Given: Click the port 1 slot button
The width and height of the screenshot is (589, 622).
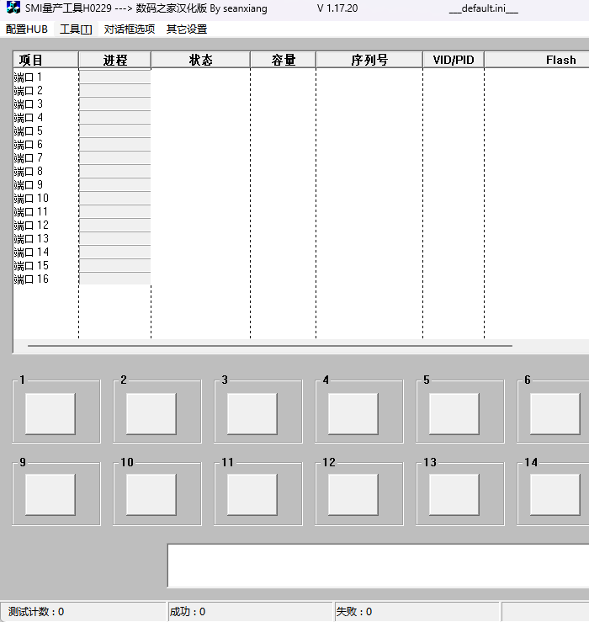Looking at the screenshot, I should [x=50, y=413].
